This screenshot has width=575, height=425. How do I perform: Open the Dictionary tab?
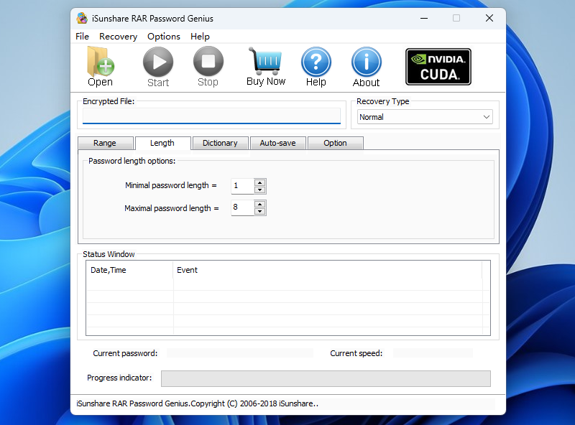click(220, 143)
